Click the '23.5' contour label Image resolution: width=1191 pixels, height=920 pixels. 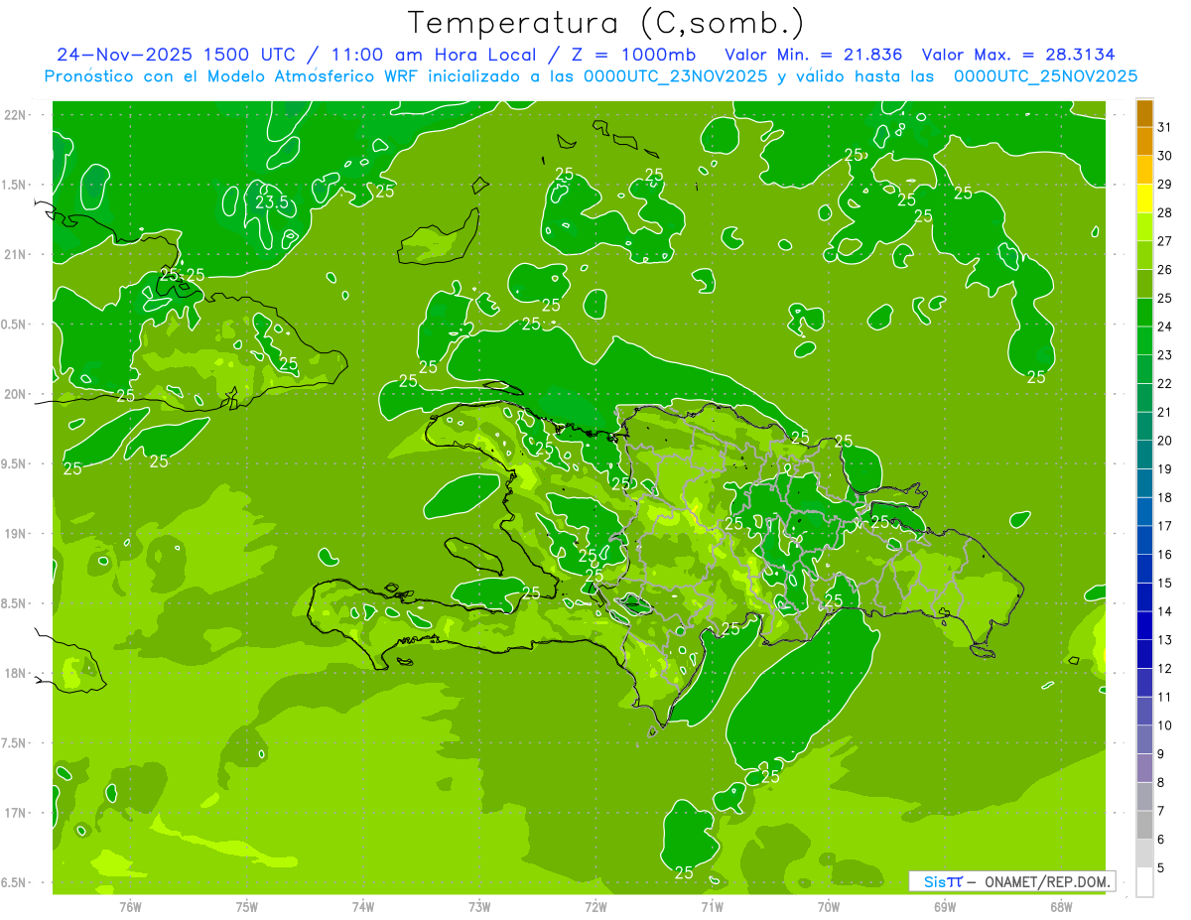pos(272,202)
